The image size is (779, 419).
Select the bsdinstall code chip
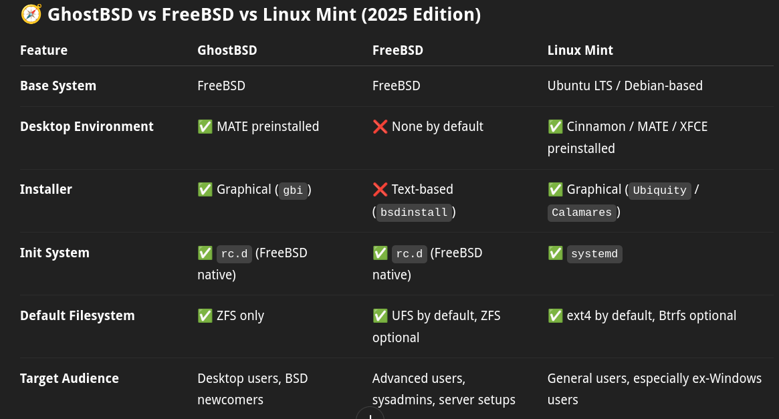pos(414,213)
